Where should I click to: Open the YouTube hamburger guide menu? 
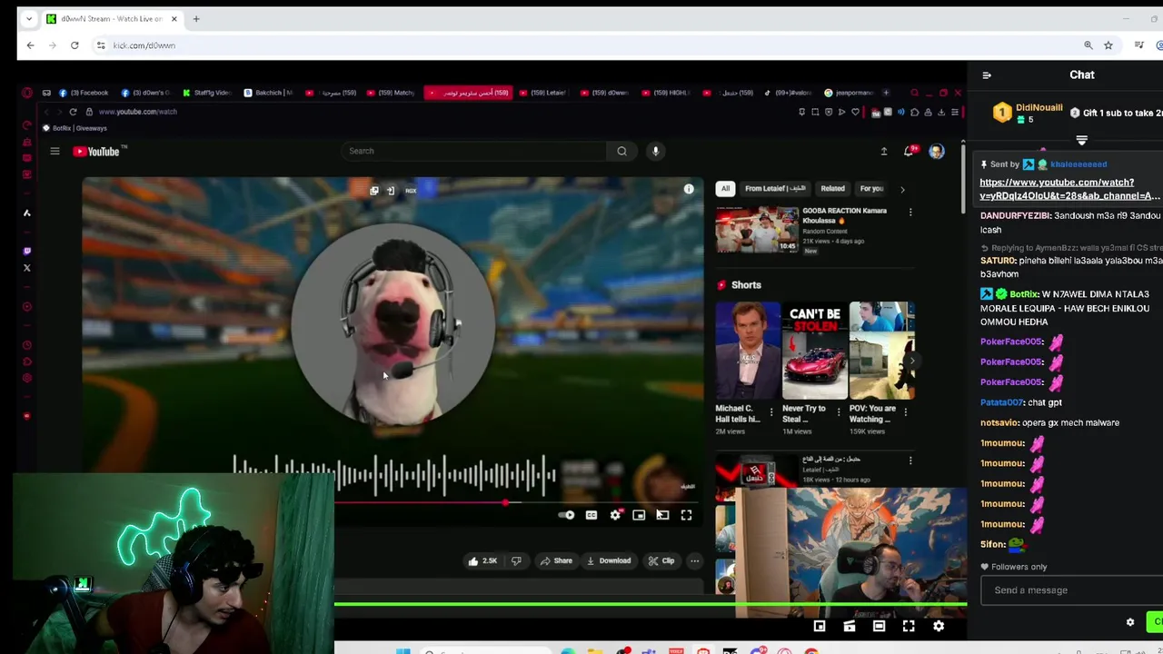tap(55, 151)
